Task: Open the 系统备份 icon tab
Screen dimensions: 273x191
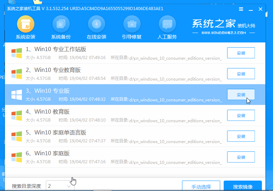Action: click(x=61, y=25)
